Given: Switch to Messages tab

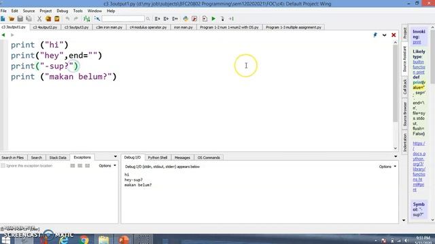Looking at the screenshot, I should pyautogui.click(x=182, y=157).
